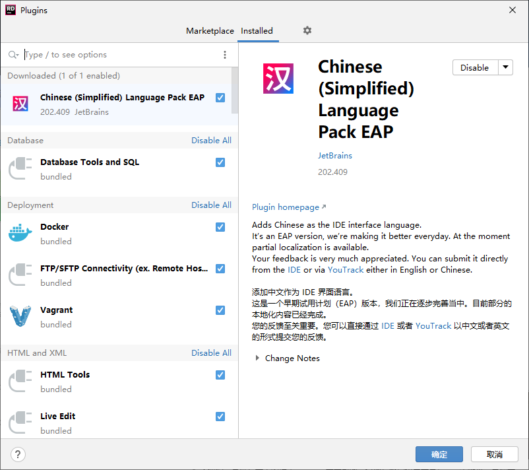Uncheck Chinese (Simplified) Language Pack EAP

pyautogui.click(x=220, y=98)
